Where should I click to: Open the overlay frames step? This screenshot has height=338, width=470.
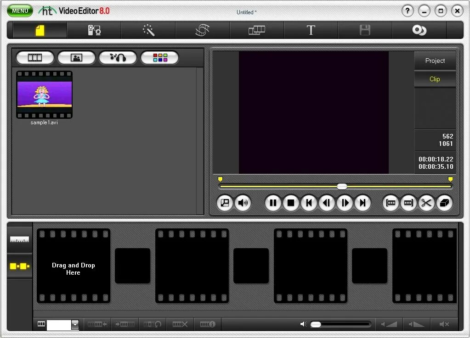(256, 30)
